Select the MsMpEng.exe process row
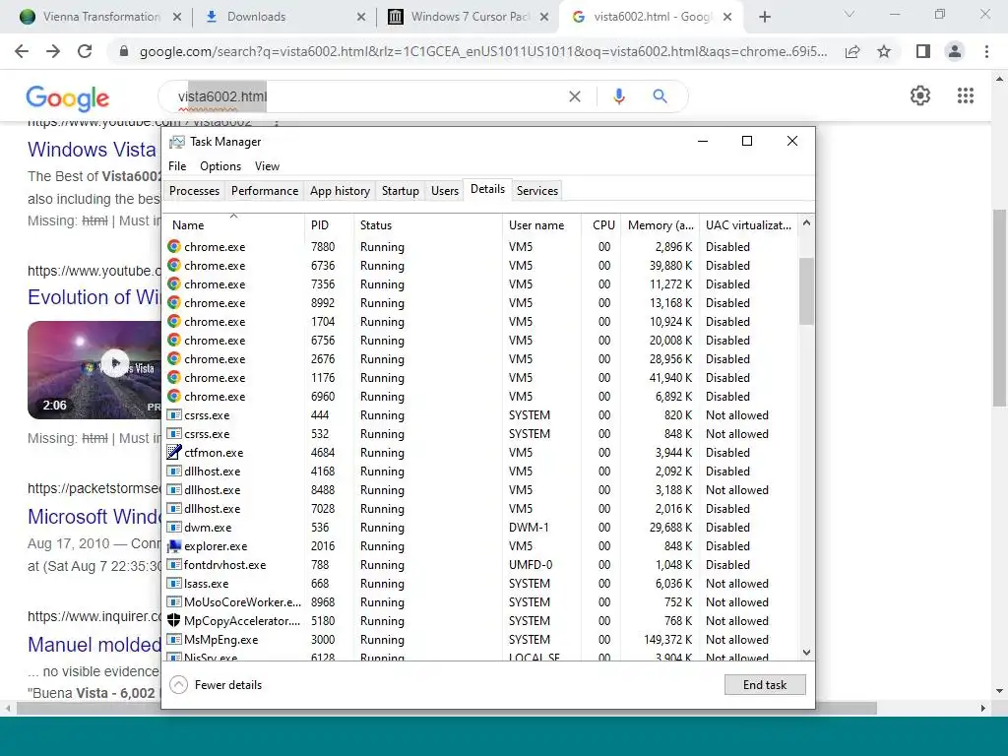The height and width of the screenshot is (756, 1008). pyautogui.click(x=480, y=639)
